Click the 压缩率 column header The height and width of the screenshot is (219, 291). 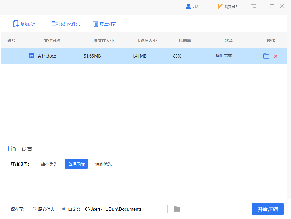[185, 40]
